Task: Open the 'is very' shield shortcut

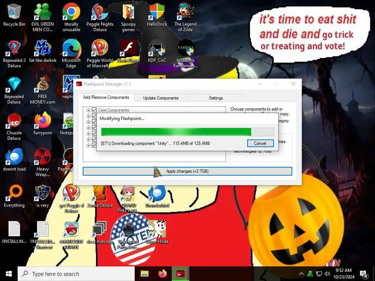Action: (42, 196)
